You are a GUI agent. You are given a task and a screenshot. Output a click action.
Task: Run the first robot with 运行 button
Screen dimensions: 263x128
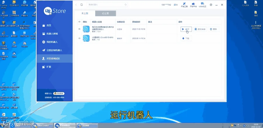(186, 29)
